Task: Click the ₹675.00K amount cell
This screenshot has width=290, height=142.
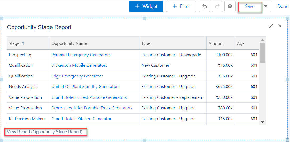Action: (221, 86)
